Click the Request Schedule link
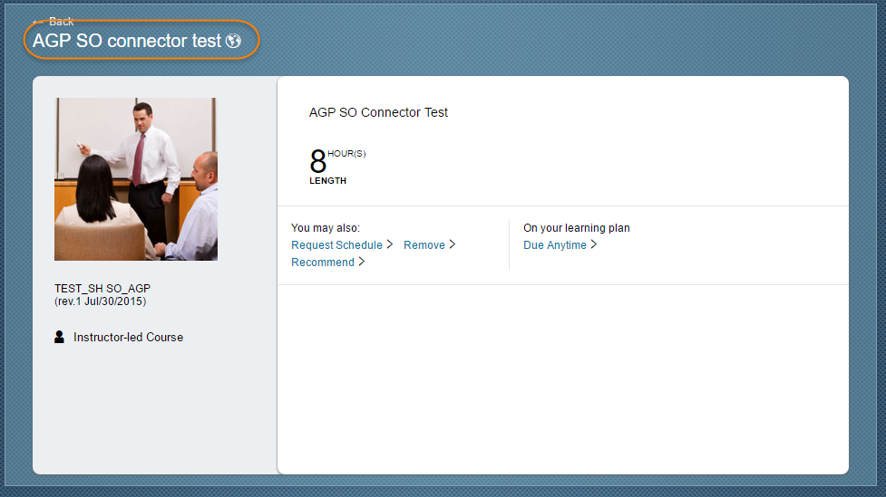The width and height of the screenshot is (886, 497). click(336, 244)
